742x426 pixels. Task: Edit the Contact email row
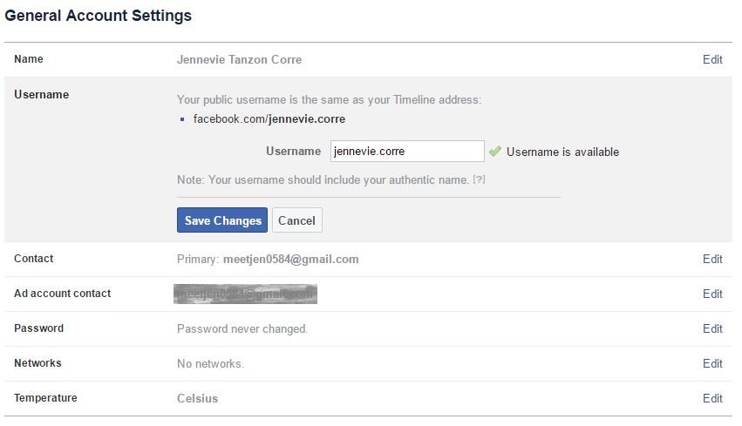(x=712, y=259)
